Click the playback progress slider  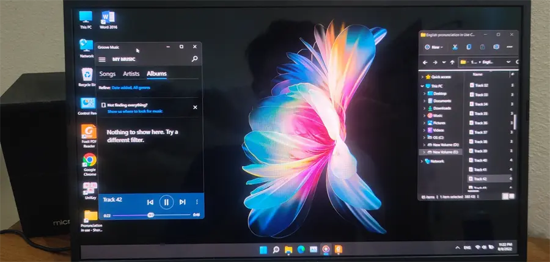point(152,215)
